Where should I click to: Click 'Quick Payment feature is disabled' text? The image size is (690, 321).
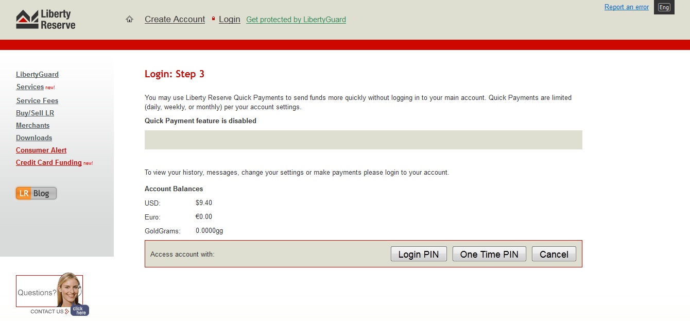(200, 121)
